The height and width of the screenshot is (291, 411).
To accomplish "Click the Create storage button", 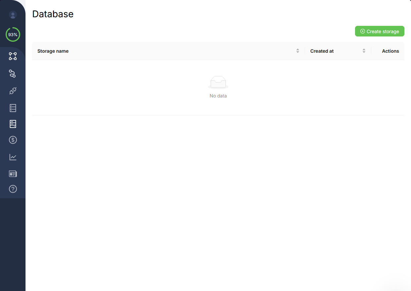I will point(380,31).
